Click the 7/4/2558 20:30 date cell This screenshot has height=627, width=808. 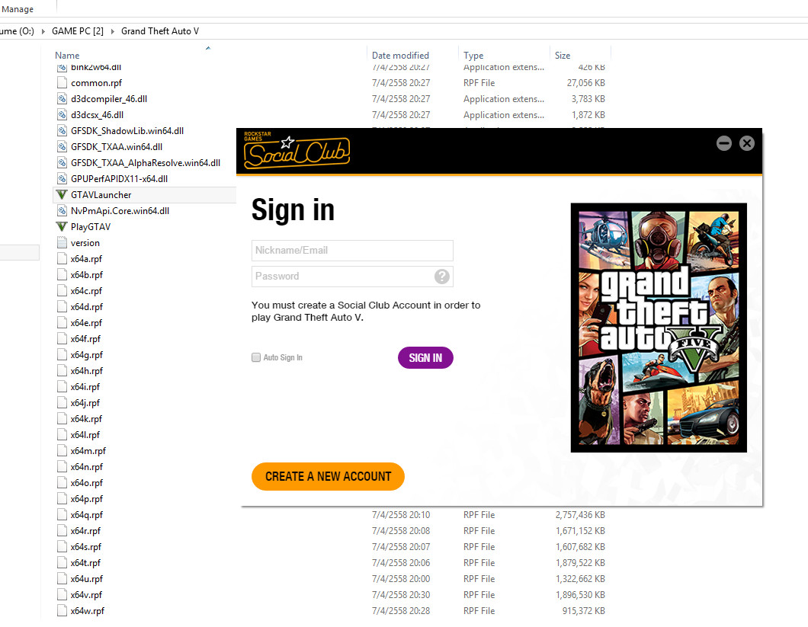tap(401, 594)
